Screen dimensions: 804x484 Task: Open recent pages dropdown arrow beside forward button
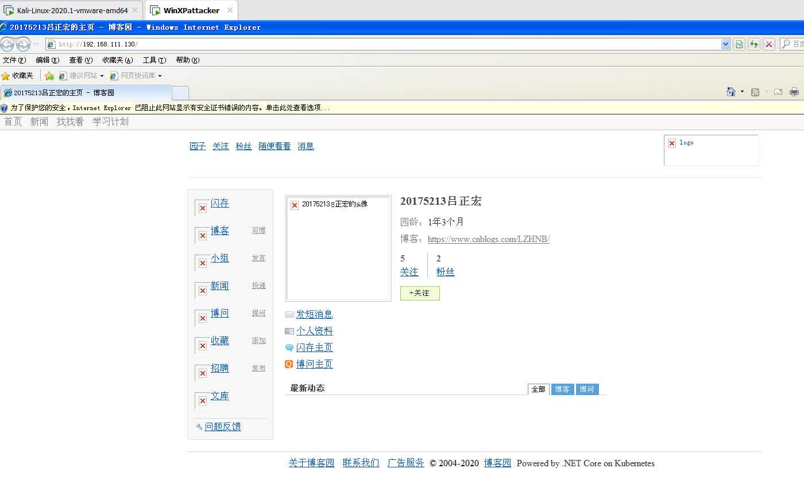tap(36, 44)
